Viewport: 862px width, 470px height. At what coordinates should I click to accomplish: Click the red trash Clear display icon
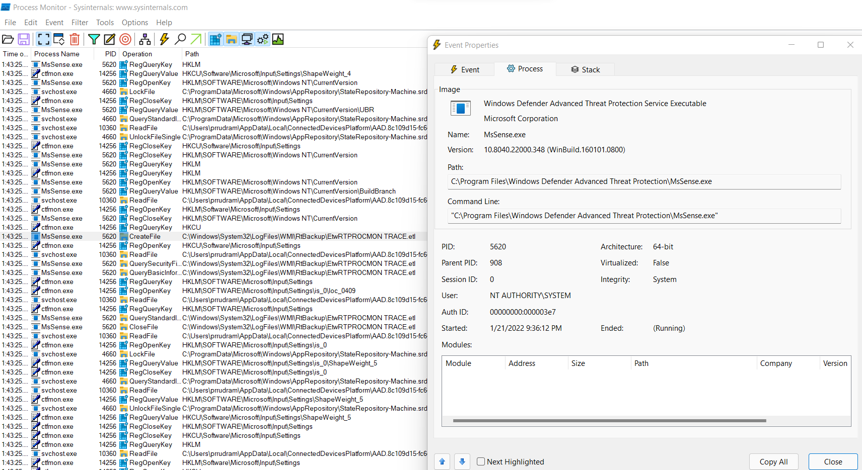tap(75, 39)
